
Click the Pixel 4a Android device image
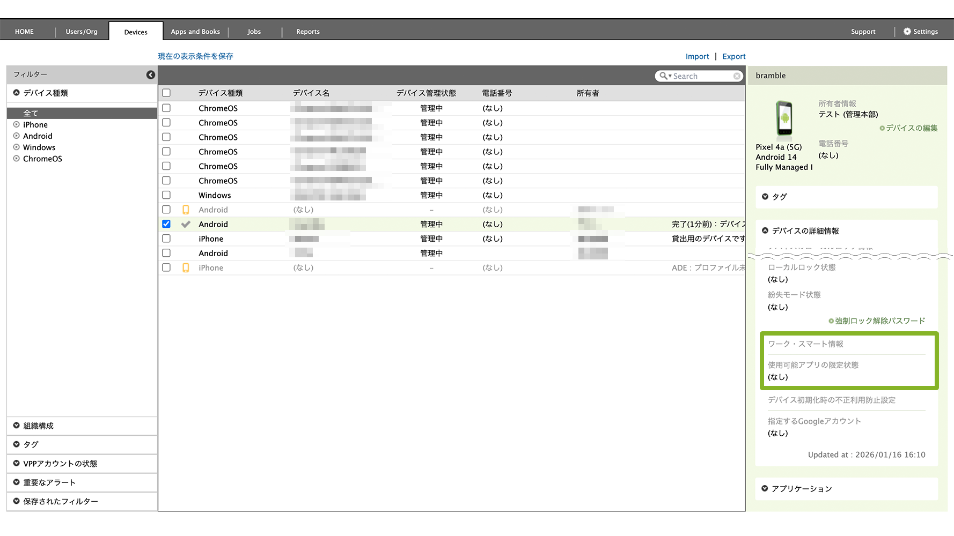pyautogui.click(x=784, y=118)
